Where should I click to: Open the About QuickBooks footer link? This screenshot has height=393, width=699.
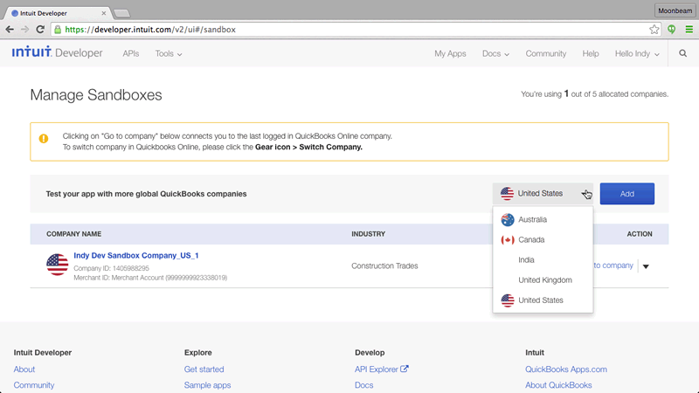(558, 385)
